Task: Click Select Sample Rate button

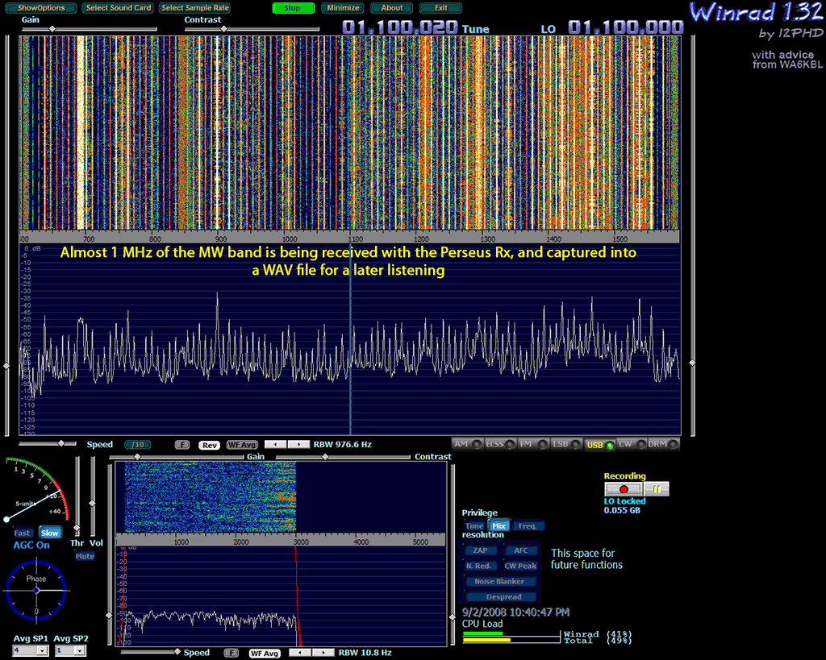Action: pos(194,8)
